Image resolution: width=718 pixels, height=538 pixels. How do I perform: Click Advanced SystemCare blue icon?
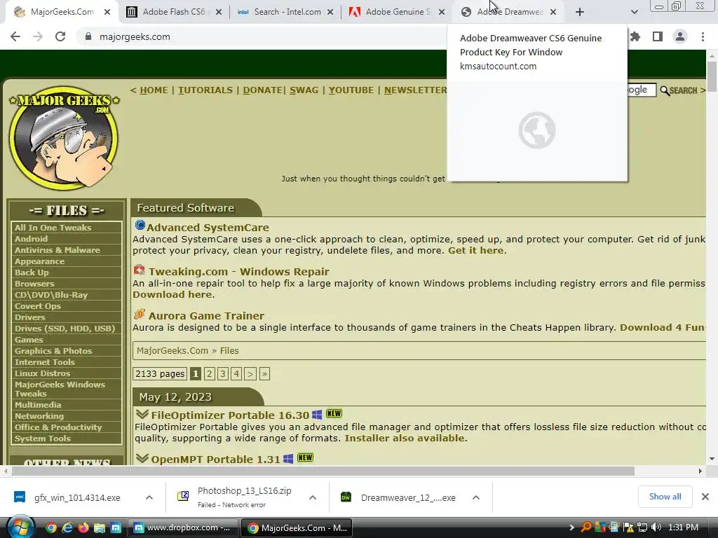click(x=140, y=226)
